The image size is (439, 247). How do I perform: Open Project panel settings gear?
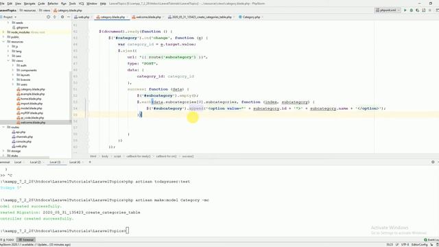62,17
